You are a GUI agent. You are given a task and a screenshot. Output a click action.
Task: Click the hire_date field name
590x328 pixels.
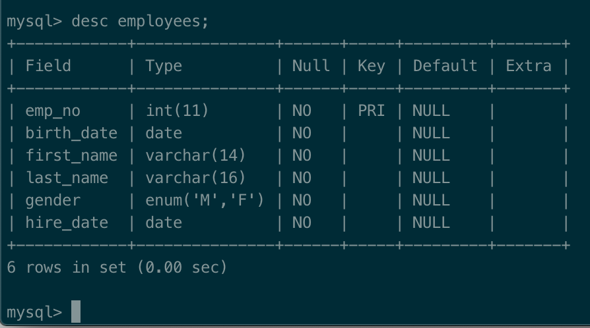tap(67, 223)
